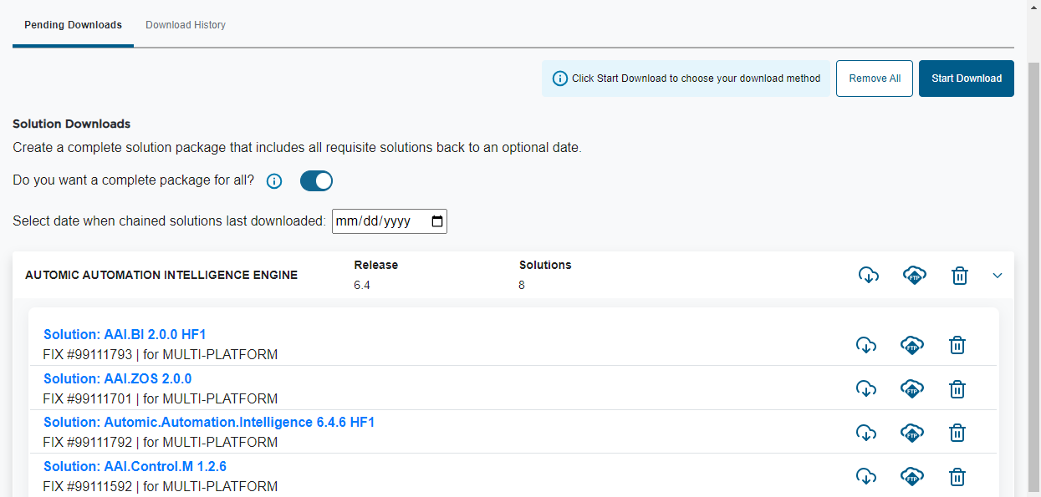
Task: Toggle the complete package for all switch
Action: 316,180
